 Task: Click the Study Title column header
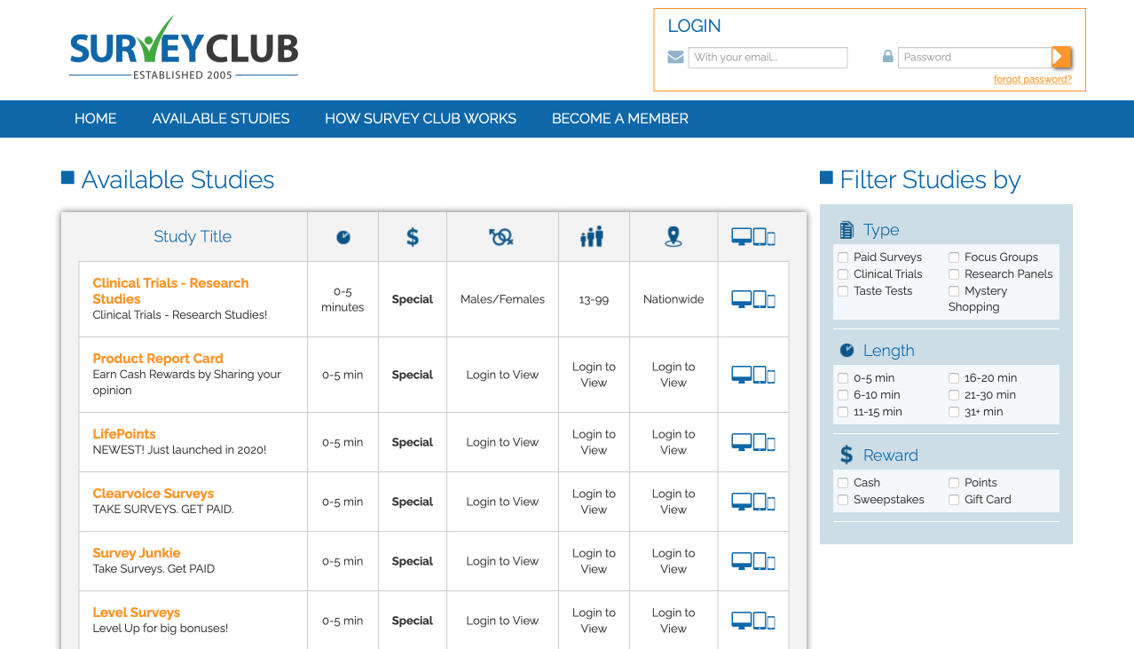click(x=193, y=237)
